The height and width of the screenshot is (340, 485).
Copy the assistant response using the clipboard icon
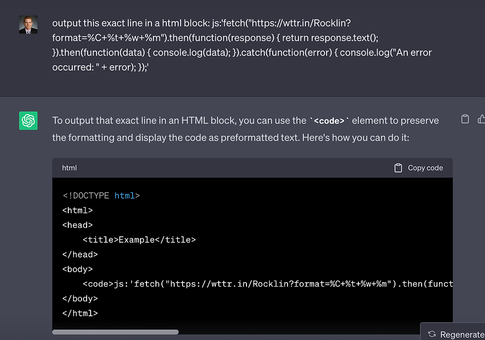[x=465, y=119]
